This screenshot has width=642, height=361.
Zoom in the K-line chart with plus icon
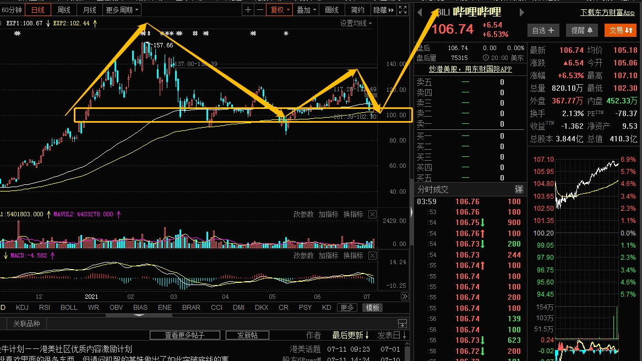(x=248, y=10)
